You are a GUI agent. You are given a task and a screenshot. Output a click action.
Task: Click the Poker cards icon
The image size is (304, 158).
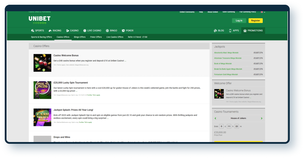coord(123,30)
